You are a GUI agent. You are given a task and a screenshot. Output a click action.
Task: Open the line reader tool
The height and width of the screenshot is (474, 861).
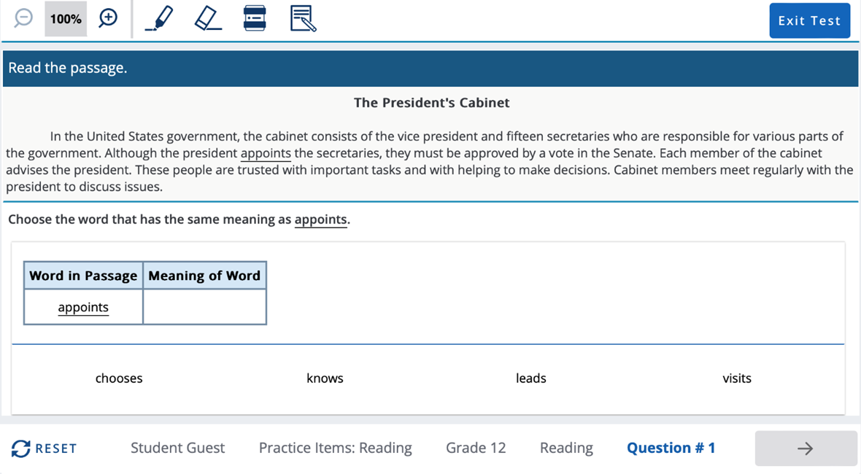pos(254,18)
